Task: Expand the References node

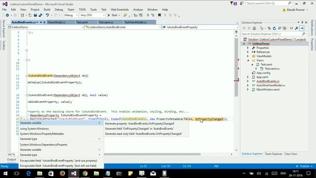Action: (248, 52)
